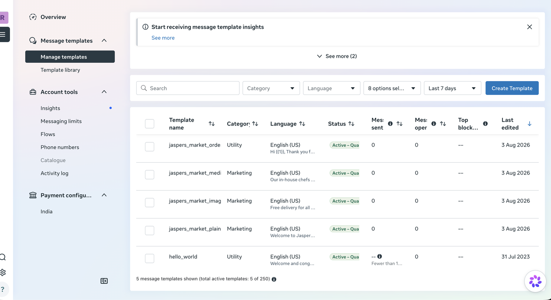
Task: Open Insights under Account tools
Action: coord(51,108)
